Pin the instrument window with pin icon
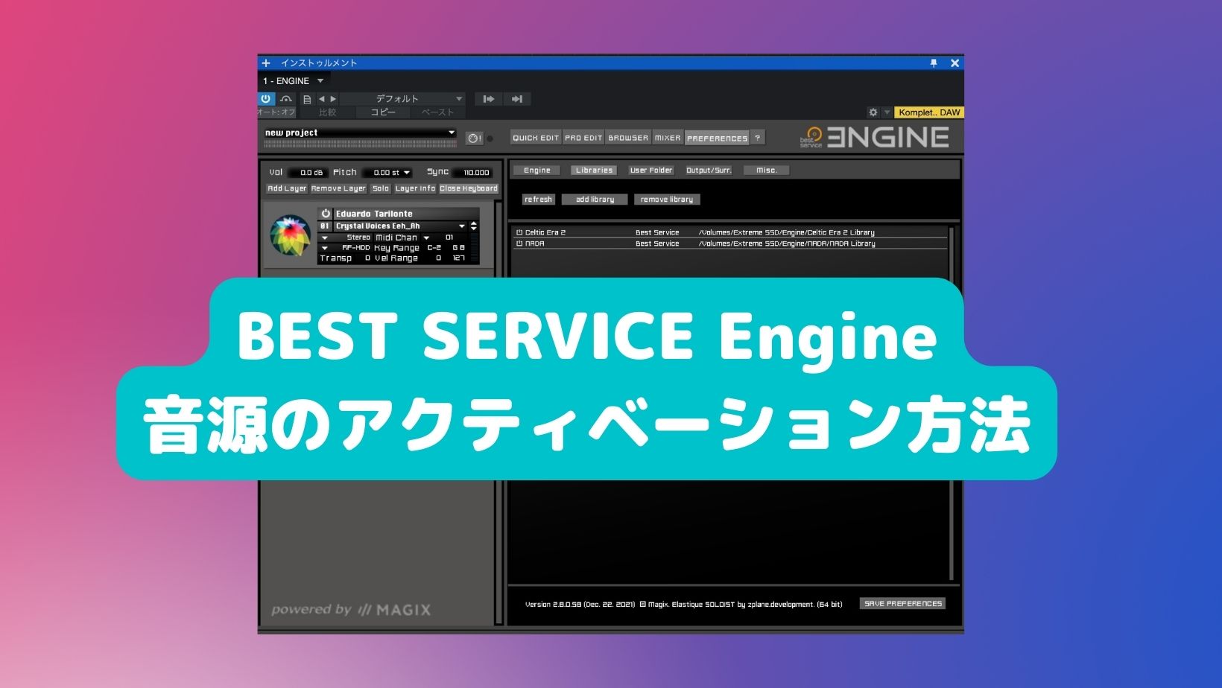Screen dimensions: 1222x688 pyautogui.click(x=934, y=63)
